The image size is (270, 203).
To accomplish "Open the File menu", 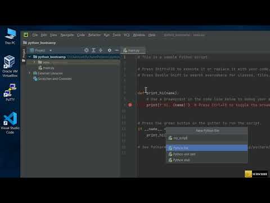I will pyautogui.click(x=35, y=35).
